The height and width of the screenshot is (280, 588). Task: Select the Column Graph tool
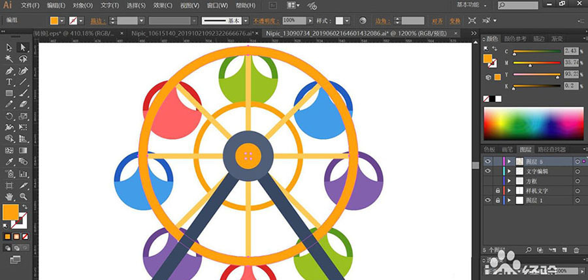click(24, 174)
